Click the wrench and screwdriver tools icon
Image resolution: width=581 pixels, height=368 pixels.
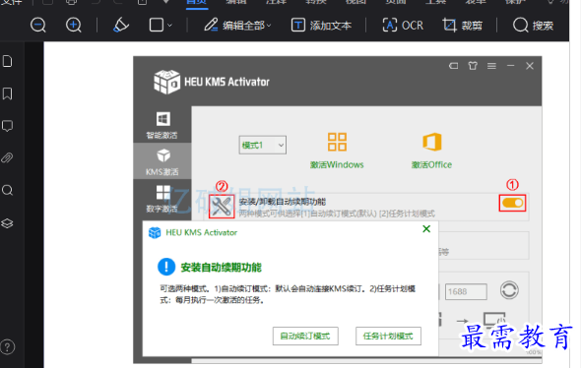[222, 207]
